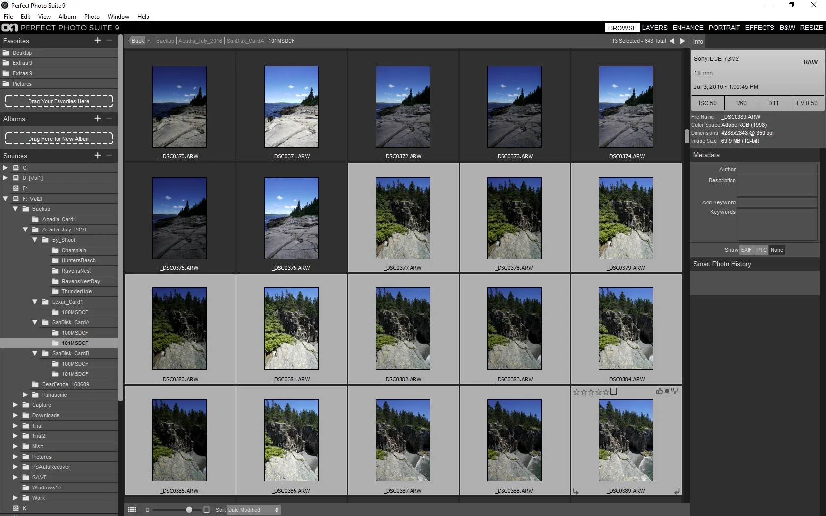Show EXIF metadata
826x516 pixels.
[x=746, y=250]
